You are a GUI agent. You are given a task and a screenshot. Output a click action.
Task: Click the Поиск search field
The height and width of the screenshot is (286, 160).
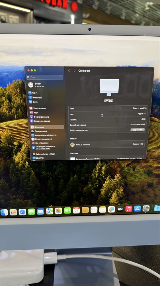tap(45, 77)
